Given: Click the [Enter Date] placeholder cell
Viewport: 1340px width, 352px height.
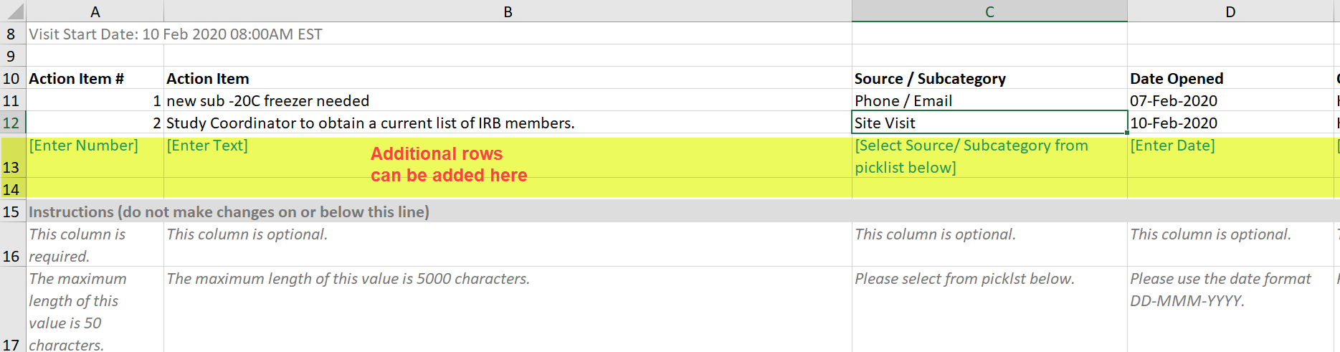Looking at the screenshot, I should (1230, 156).
